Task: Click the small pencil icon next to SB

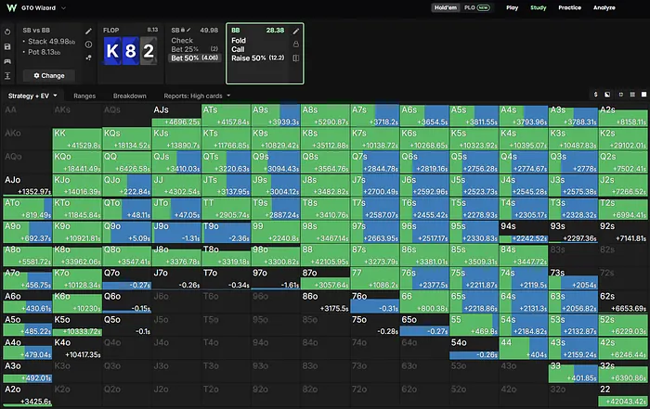Action: click(188, 30)
